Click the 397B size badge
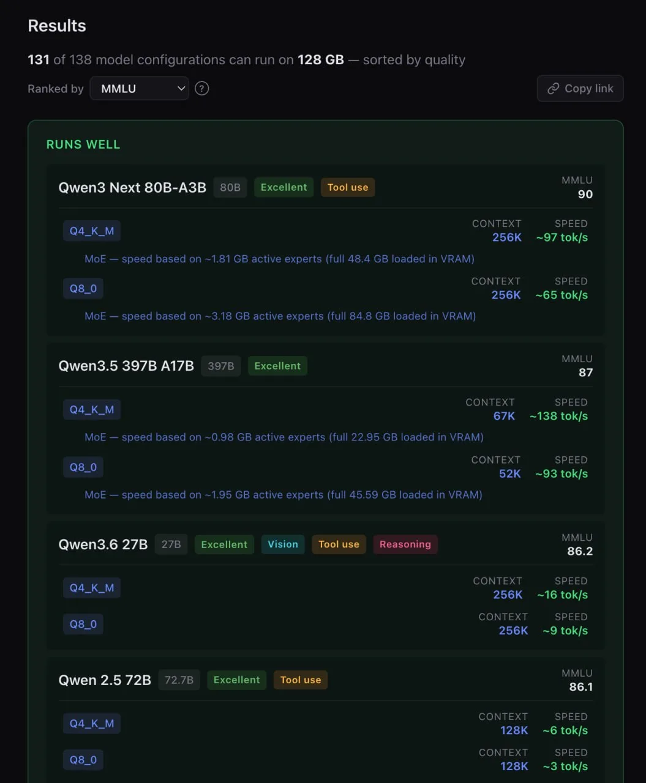 pos(221,366)
